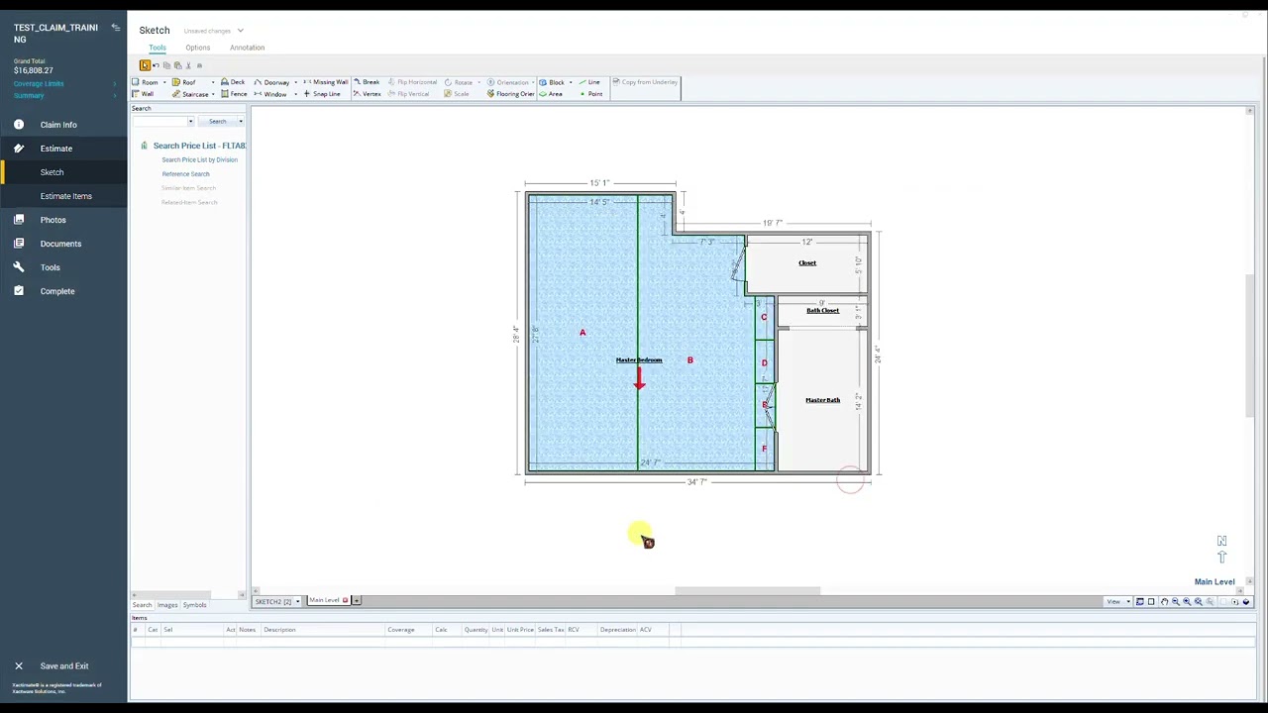Open Coverage Limits link
1268x713 pixels.
(39, 84)
